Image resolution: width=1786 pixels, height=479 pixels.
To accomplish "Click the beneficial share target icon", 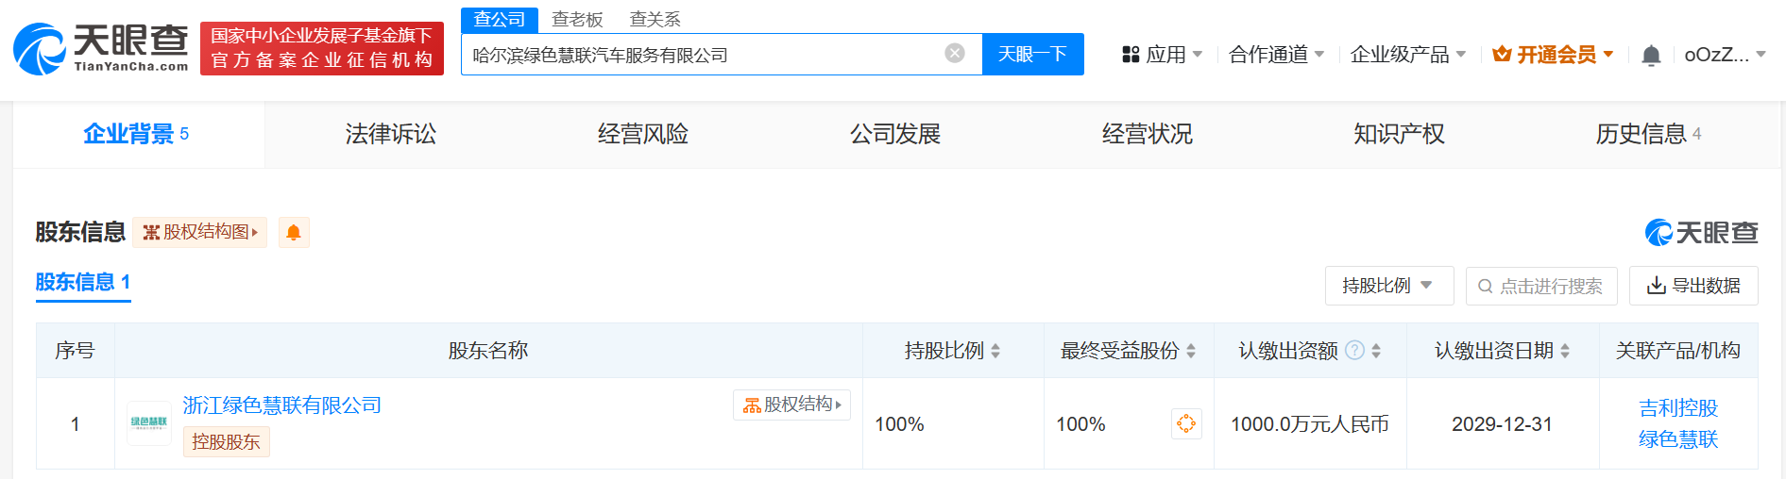I will pyautogui.click(x=1185, y=424).
